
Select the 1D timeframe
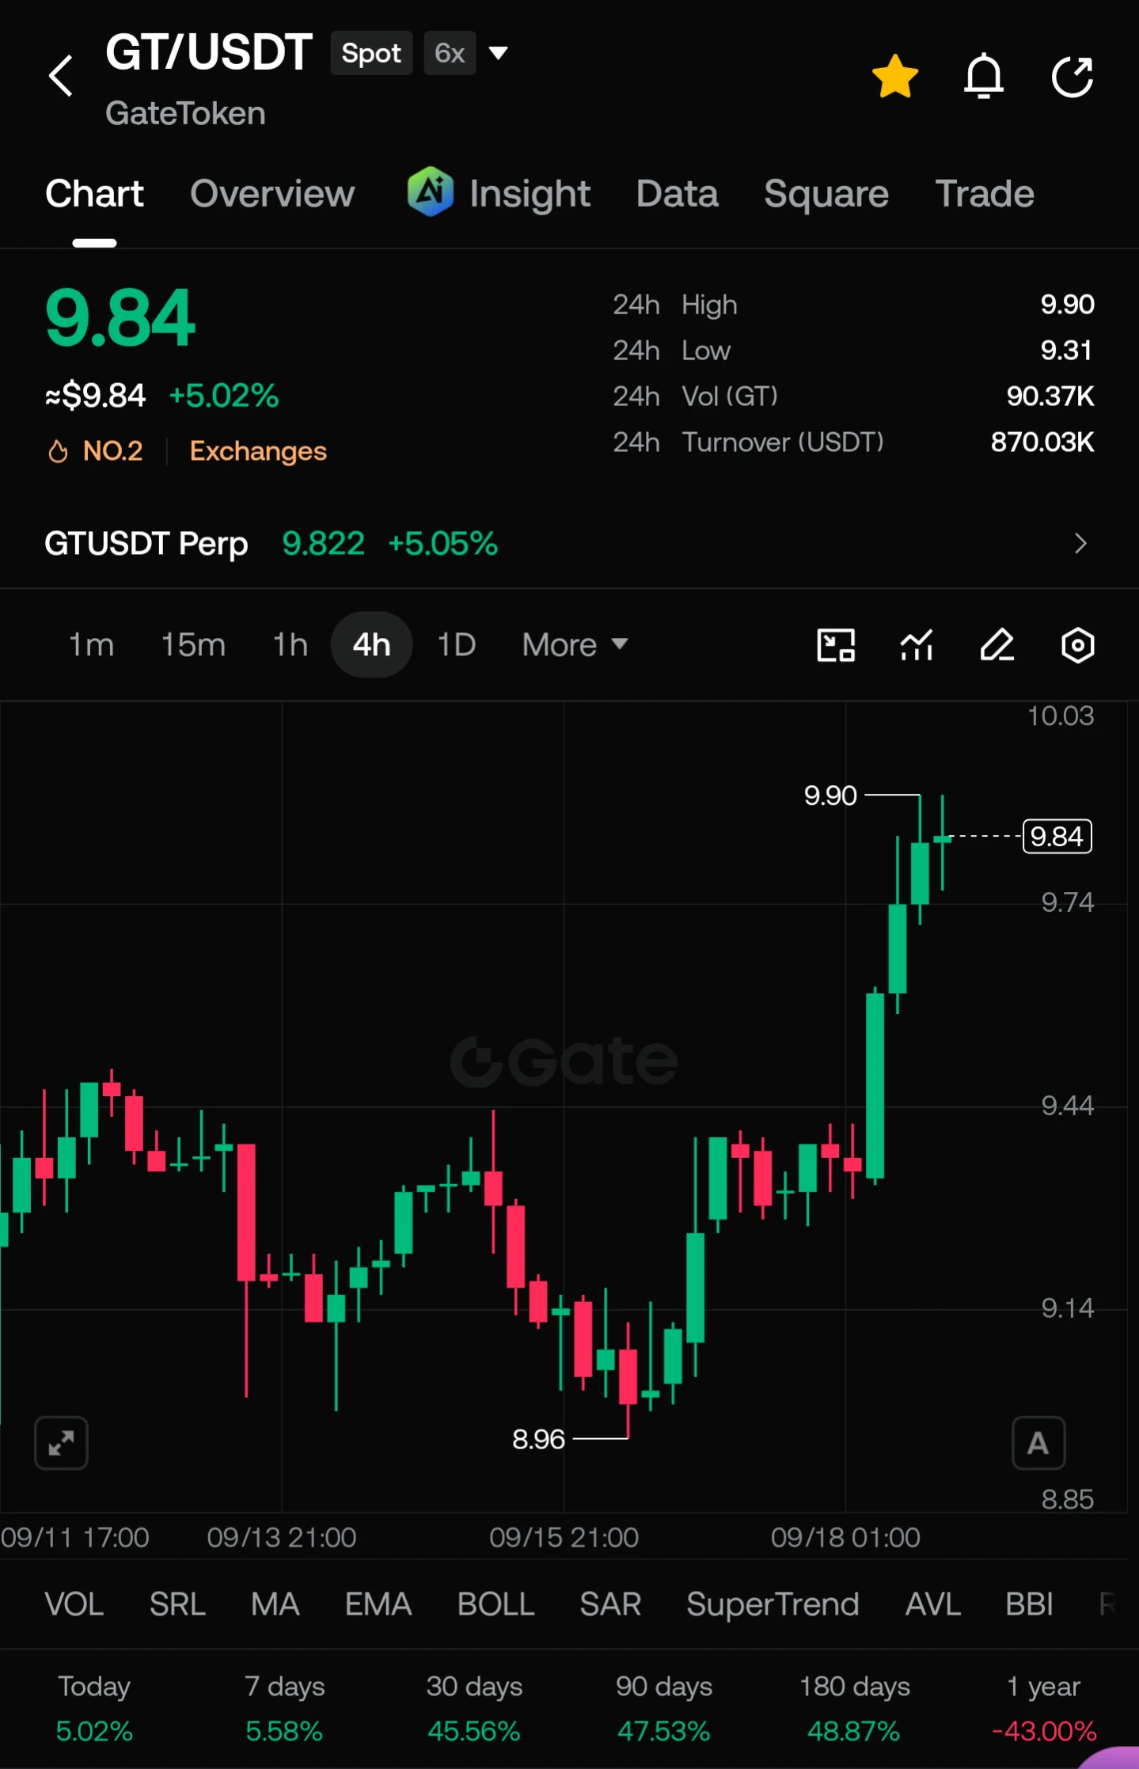tap(457, 645)
